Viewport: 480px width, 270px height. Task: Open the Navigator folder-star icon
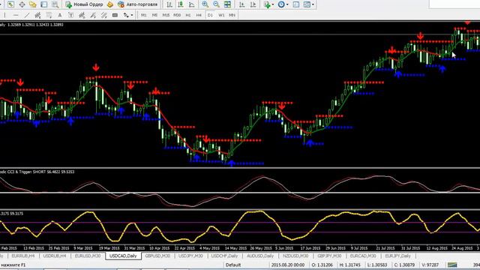[x=33, y=4]
